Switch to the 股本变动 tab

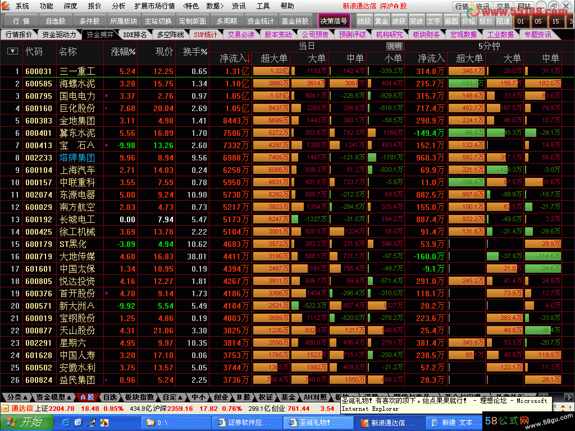pyautogui.click(x=279, y=34)
